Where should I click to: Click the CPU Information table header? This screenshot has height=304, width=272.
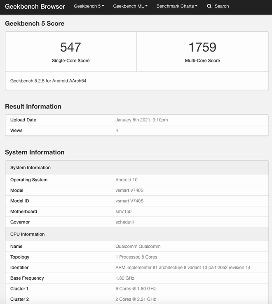click(x=27, y=234)
